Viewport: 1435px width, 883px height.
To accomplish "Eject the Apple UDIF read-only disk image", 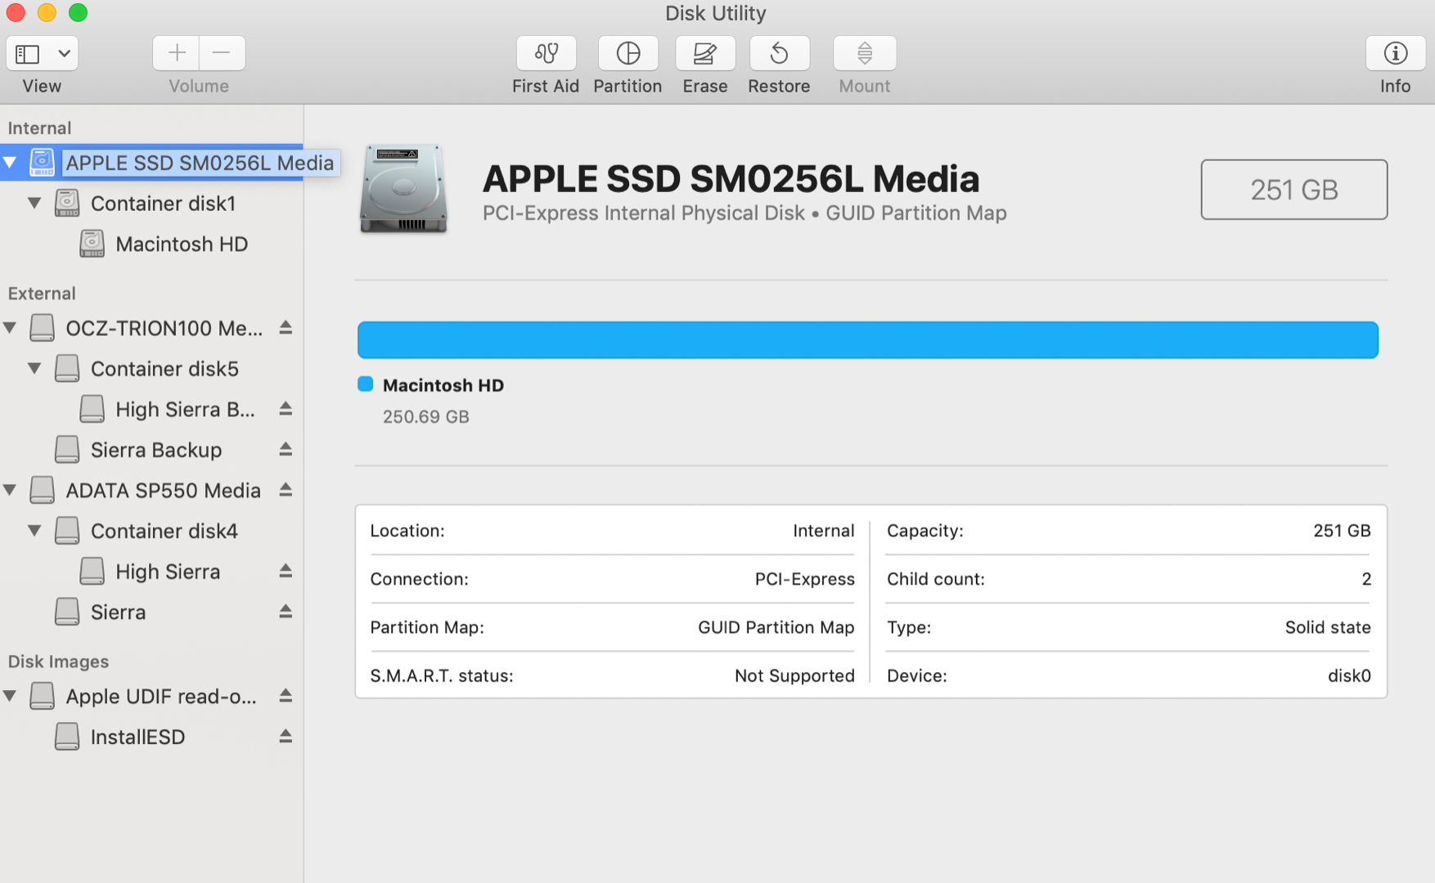I will (286, 696).
